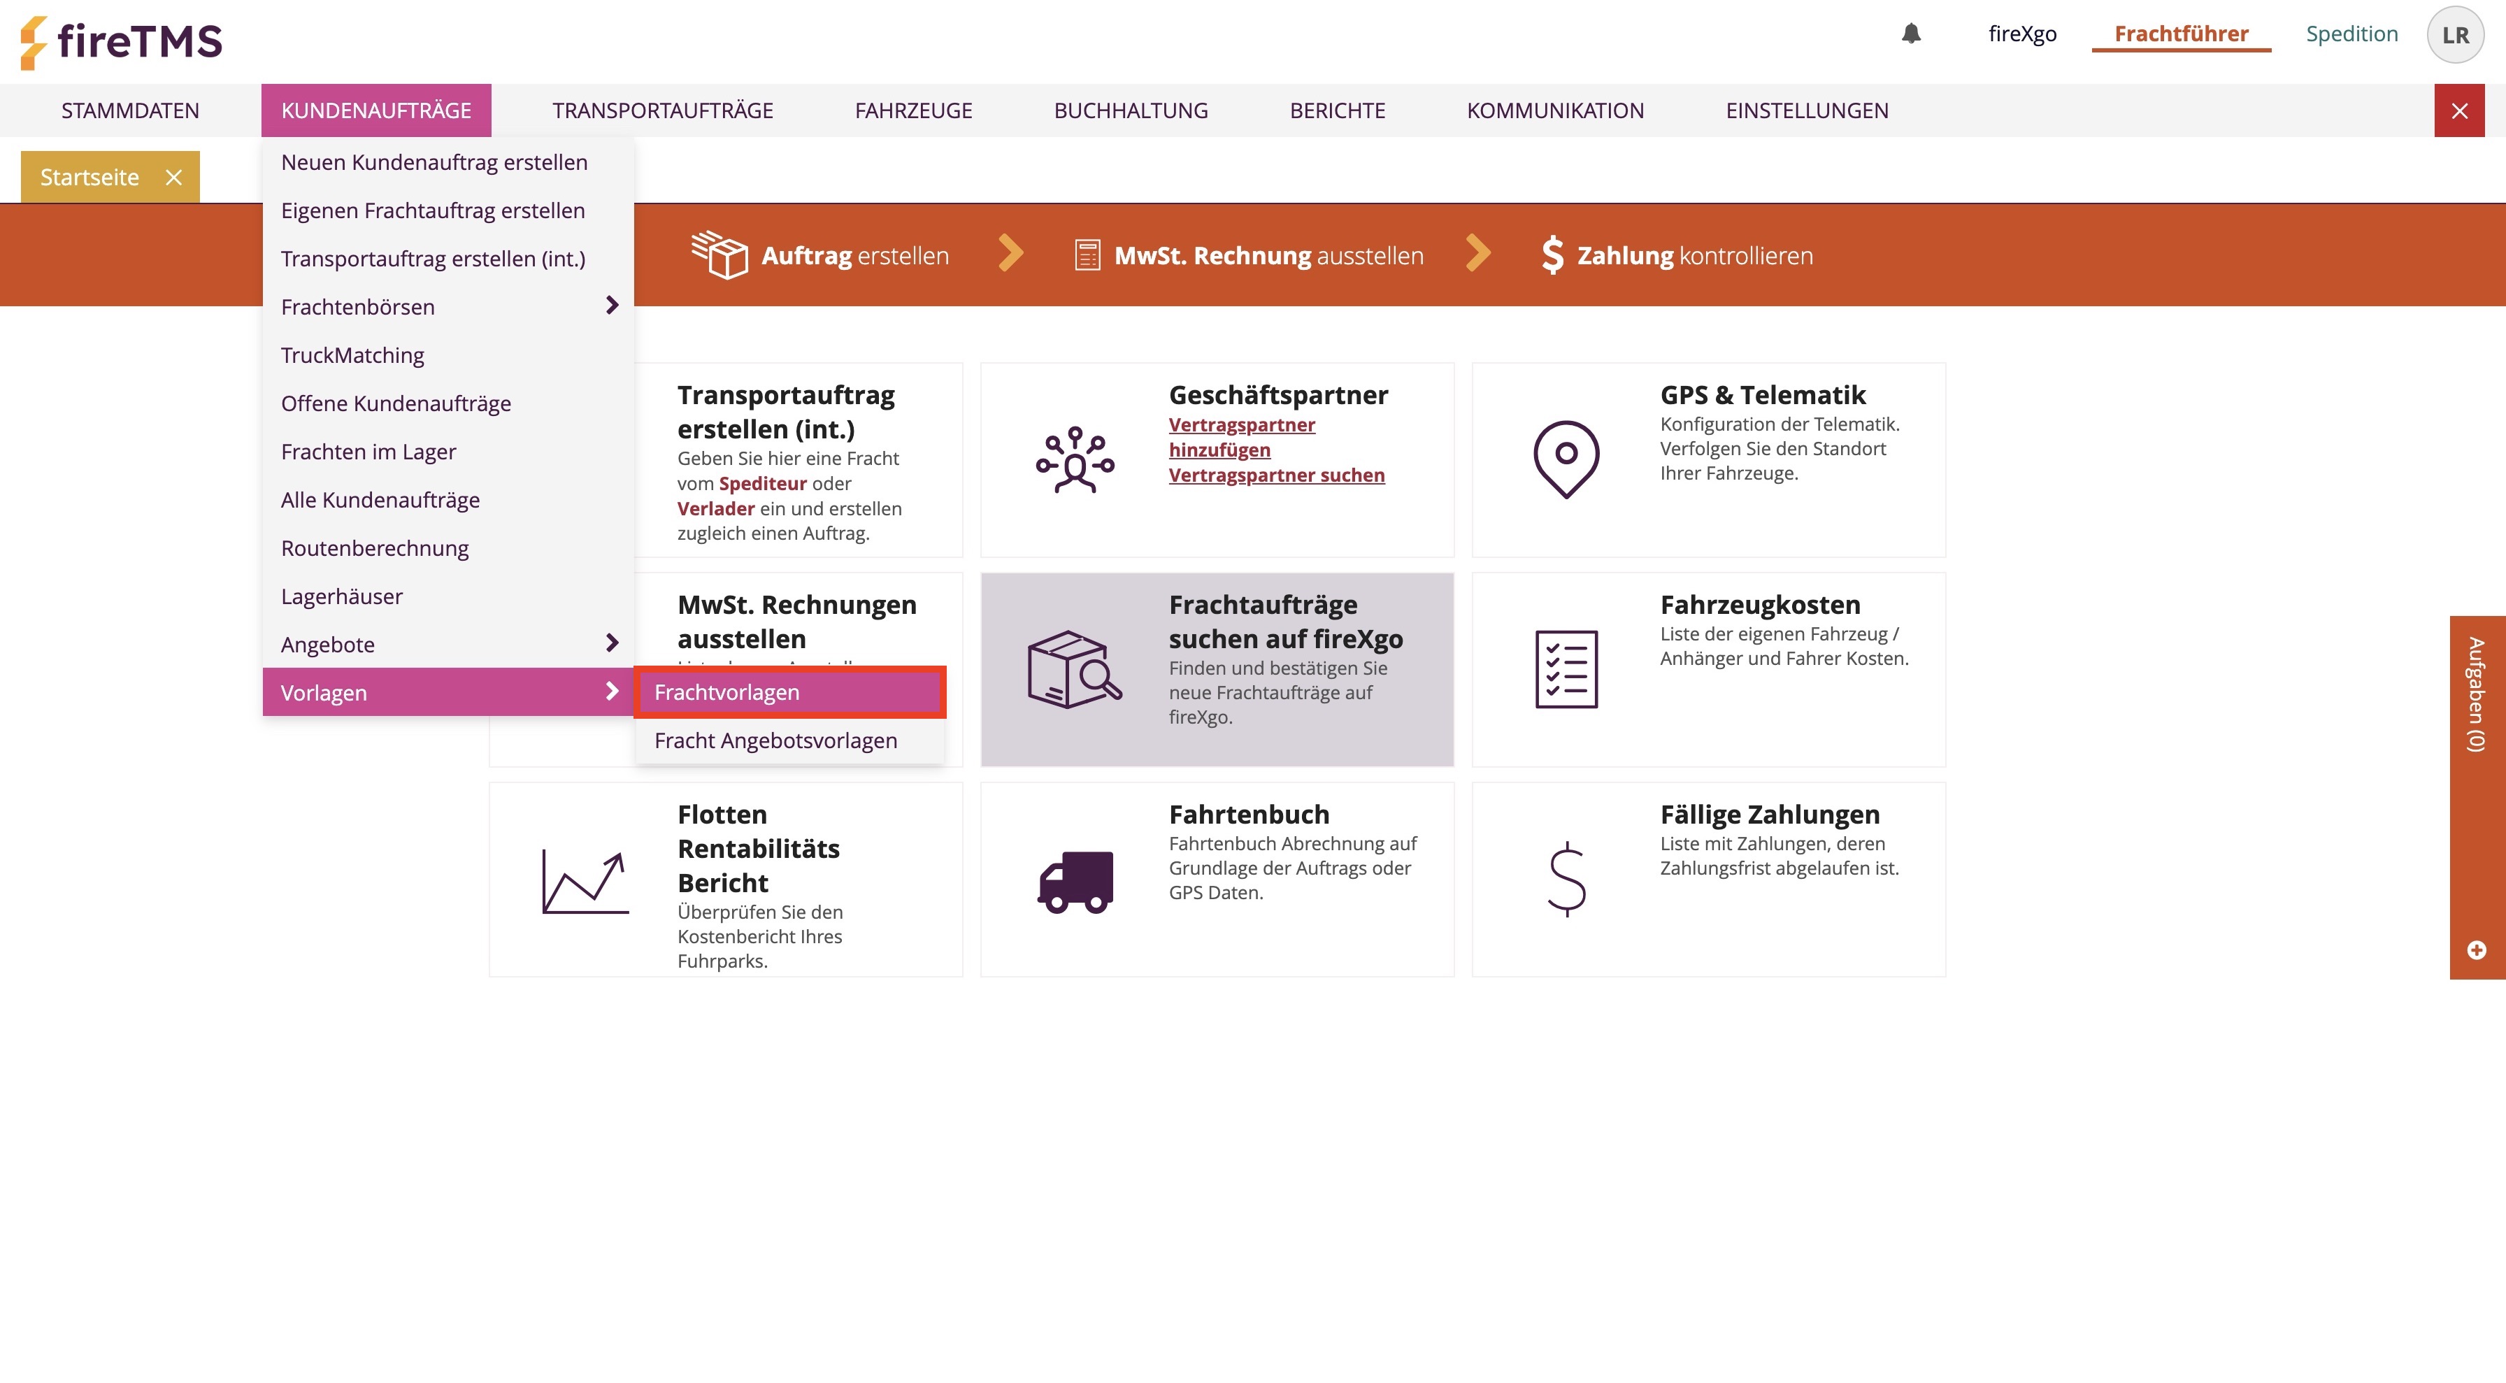The width and height of the screenshot is (2506, 1383).
Task: Open the LR user avatar menu
Action: 2454,35
